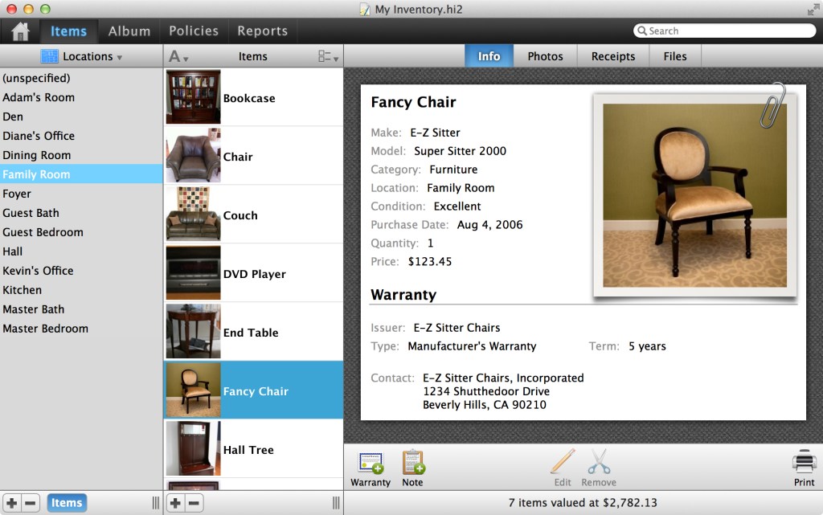The width and height of the screenshot is (823, 515).
Task: Open the sort order 'A' menu
Action: [x=178, y=56]
